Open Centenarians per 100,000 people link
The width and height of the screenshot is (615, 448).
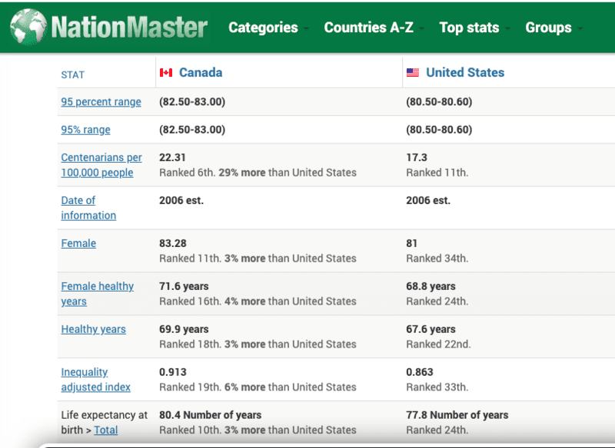click(x=101, y=165)
